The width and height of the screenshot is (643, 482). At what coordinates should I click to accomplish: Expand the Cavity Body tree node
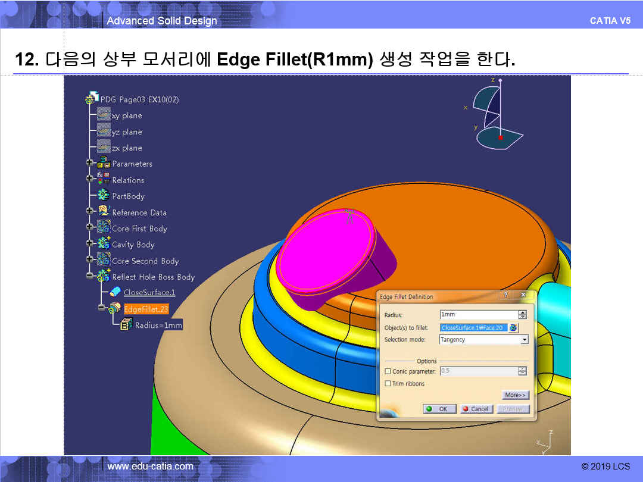(90, 243)
